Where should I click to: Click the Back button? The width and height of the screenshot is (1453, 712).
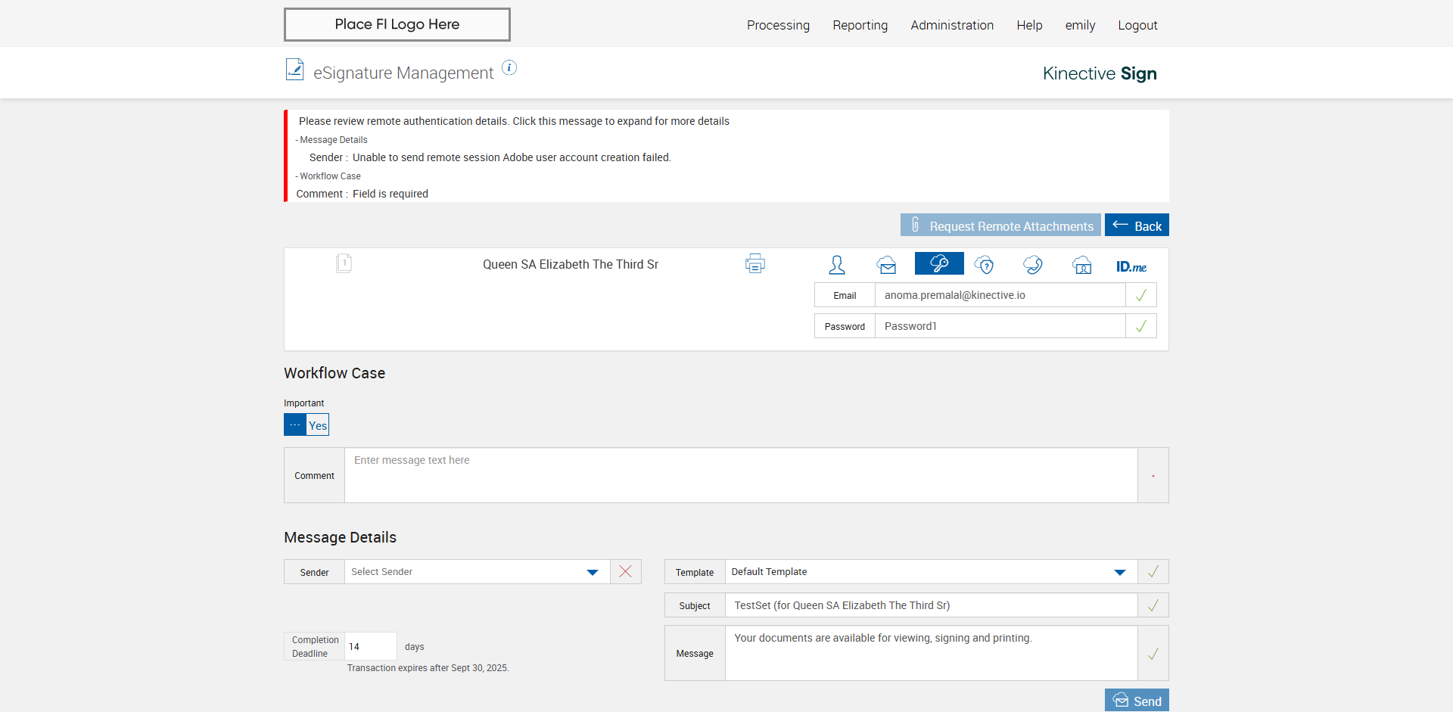[x=1137, y=225]
